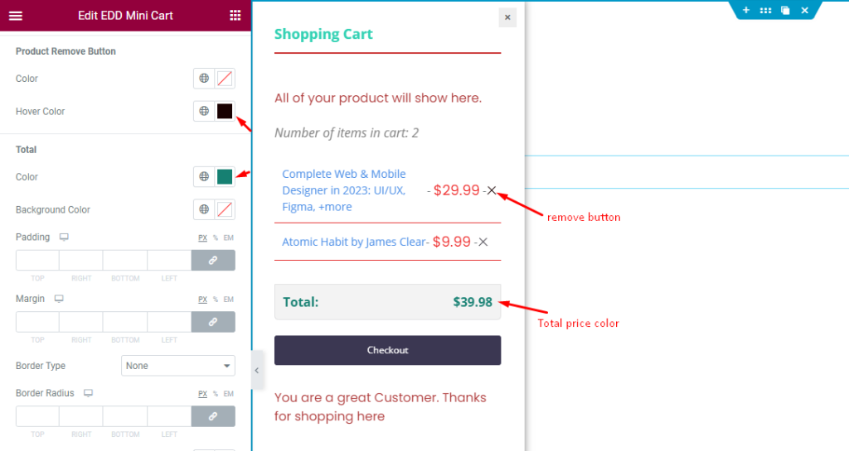The image size is (849, 451).
Task: Open the Border Type dropdown
Action: pos(178,366)
